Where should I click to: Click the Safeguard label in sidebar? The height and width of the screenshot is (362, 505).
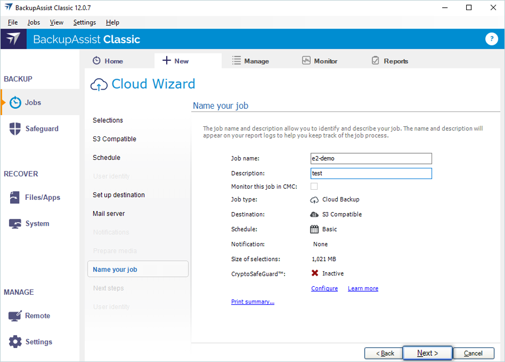(x=42, y=129)
